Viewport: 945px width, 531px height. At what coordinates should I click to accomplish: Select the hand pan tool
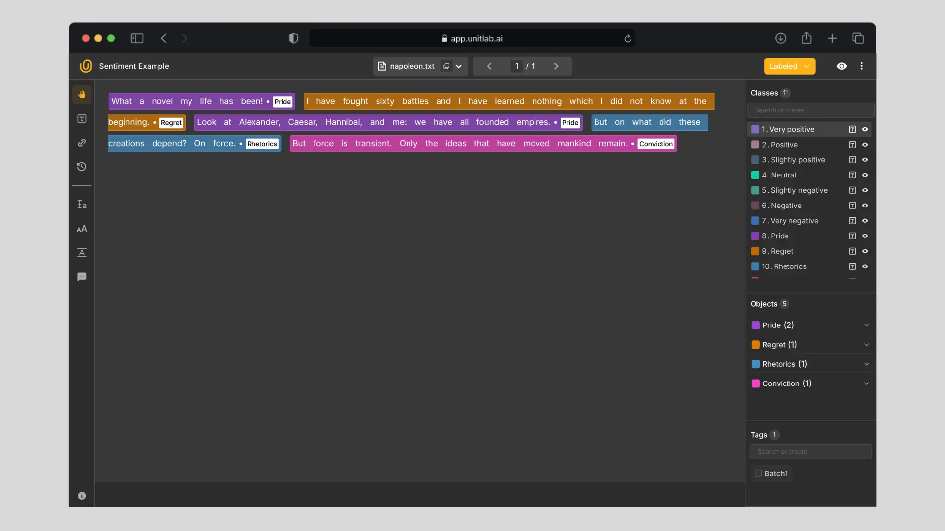82,94
